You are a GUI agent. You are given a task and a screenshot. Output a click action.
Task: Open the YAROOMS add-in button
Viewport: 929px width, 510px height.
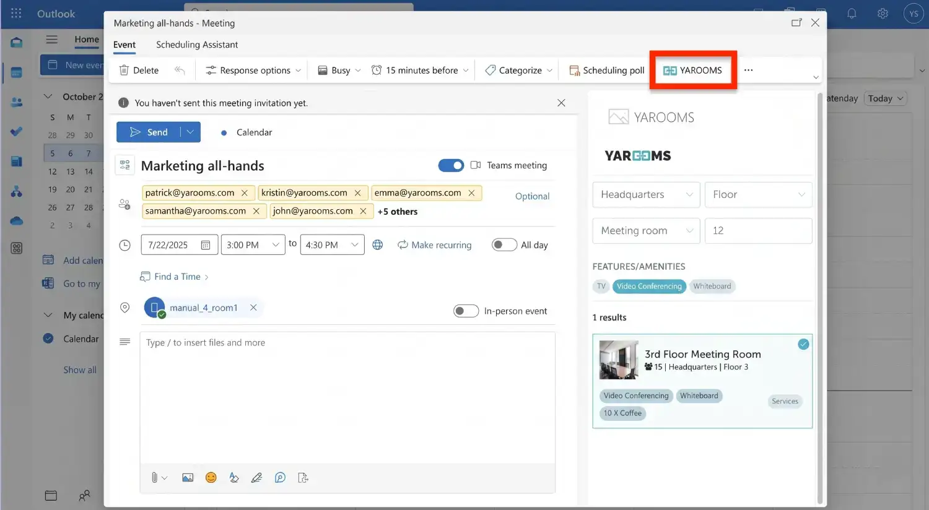click(x=692, y=70)
